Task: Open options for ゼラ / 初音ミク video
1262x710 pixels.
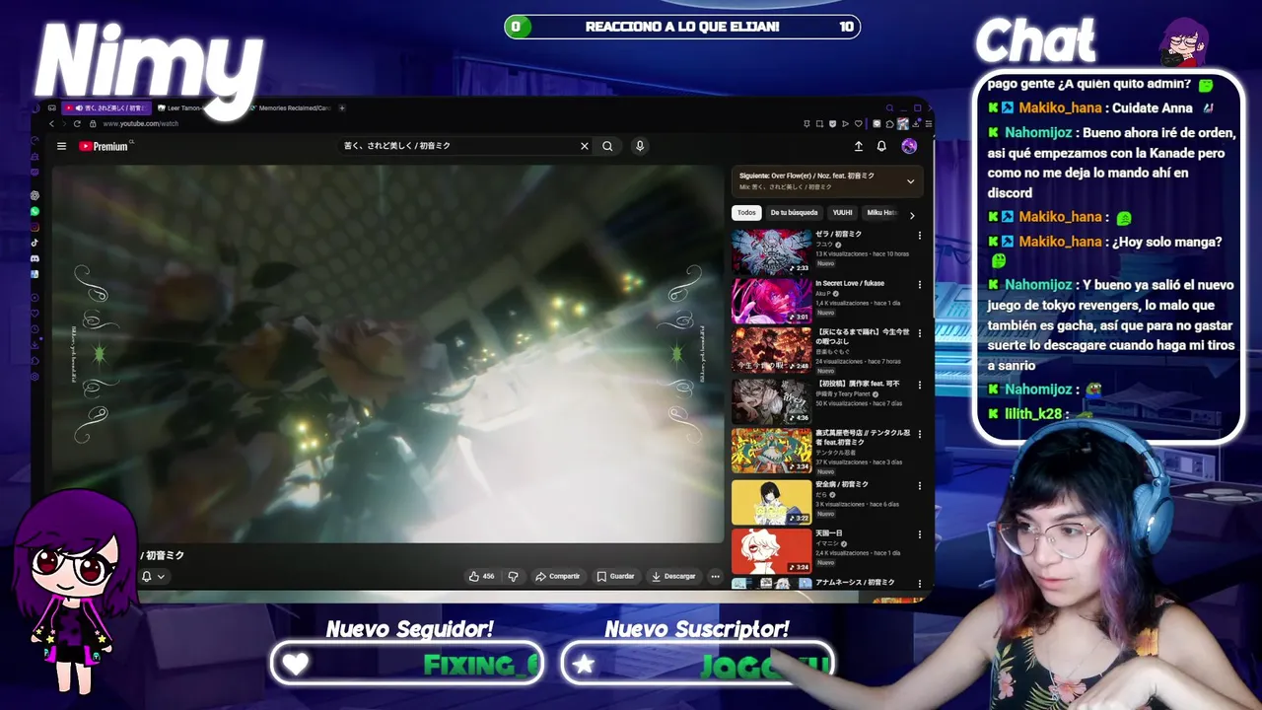Action: click(x=920, y=236)
